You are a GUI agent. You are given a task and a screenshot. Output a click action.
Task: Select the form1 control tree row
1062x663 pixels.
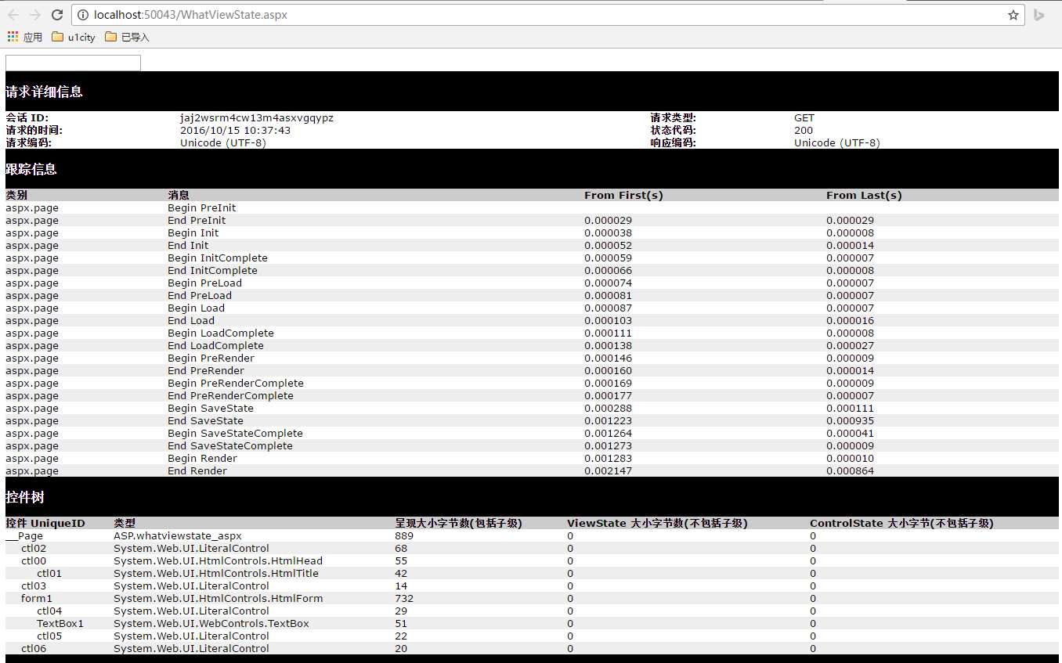[x=532, y=598]
